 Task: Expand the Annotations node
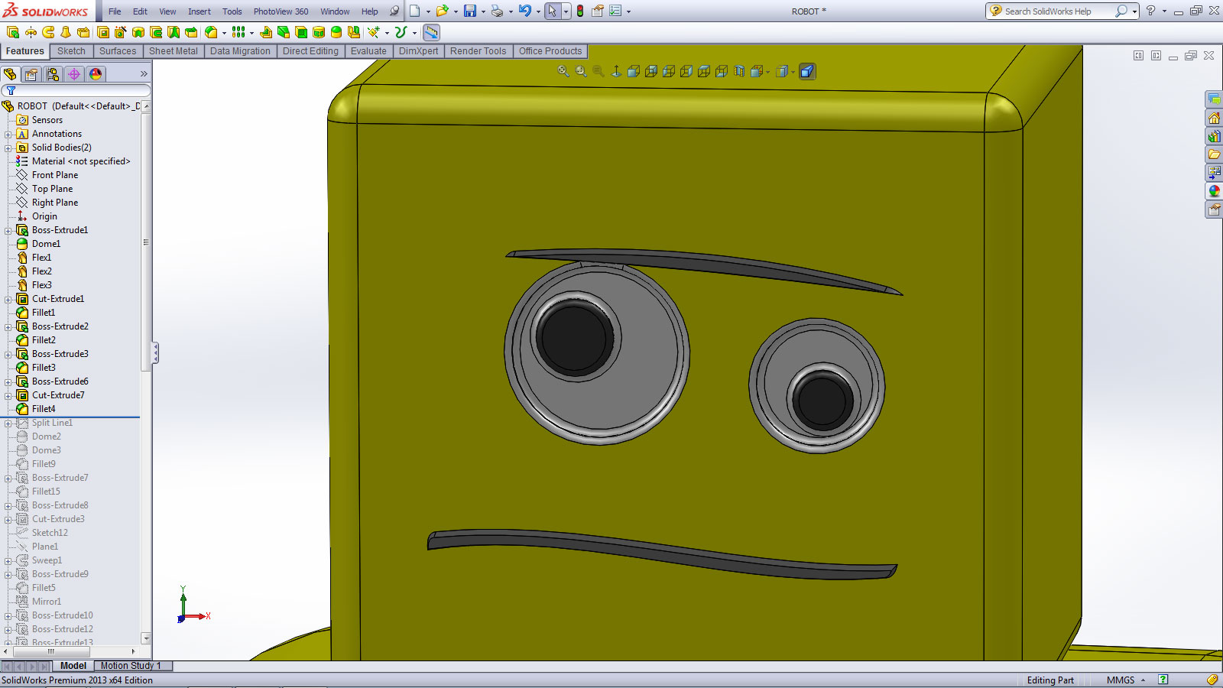[8, 134]
